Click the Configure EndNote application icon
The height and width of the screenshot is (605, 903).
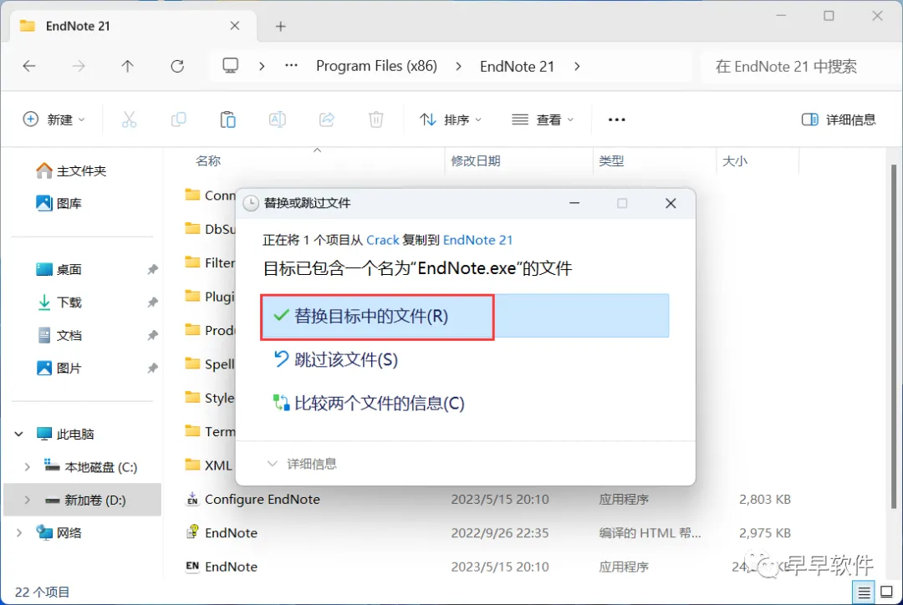192,499
